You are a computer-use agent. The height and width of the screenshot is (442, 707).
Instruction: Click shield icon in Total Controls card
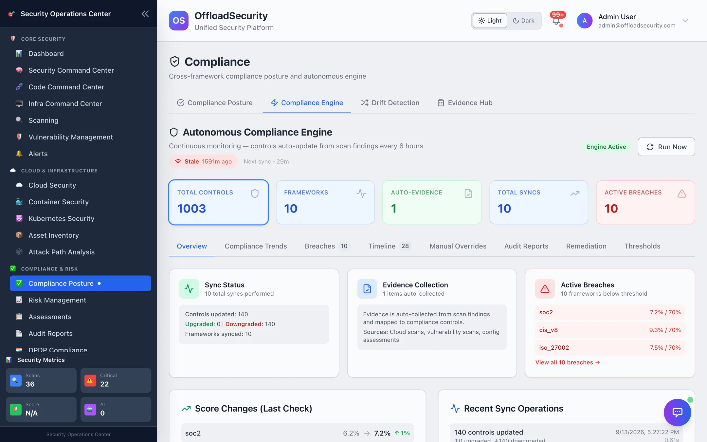tap(255, 193)
